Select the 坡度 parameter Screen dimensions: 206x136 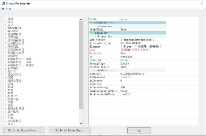tap(10, 105)
